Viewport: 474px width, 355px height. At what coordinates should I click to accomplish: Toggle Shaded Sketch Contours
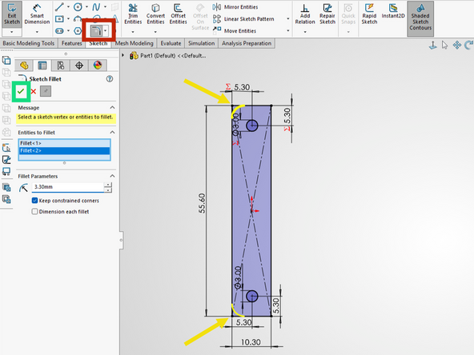[x=420, y=18]
